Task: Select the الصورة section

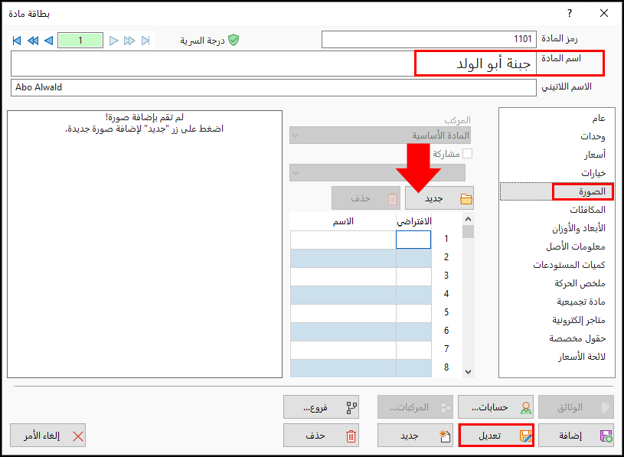Action: 557,191
